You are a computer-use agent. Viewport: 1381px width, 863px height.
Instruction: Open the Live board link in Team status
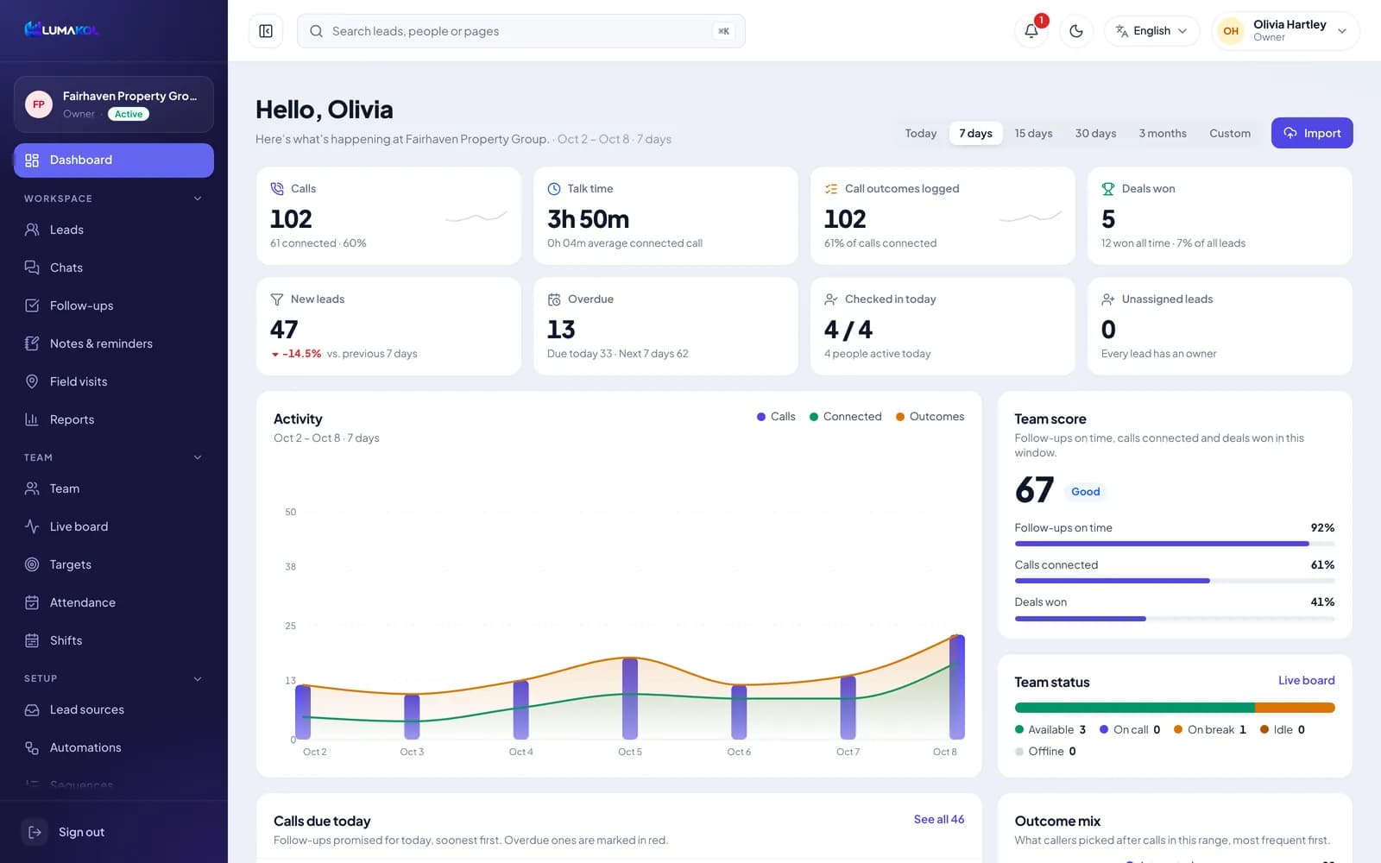[1306, 680]
